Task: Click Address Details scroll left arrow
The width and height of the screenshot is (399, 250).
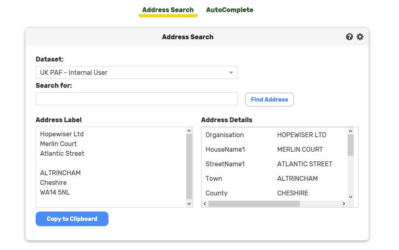Action: pos(205,204)
